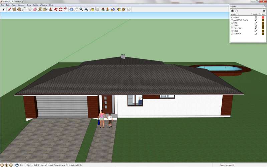Open the Camera menu

point(21,5)
